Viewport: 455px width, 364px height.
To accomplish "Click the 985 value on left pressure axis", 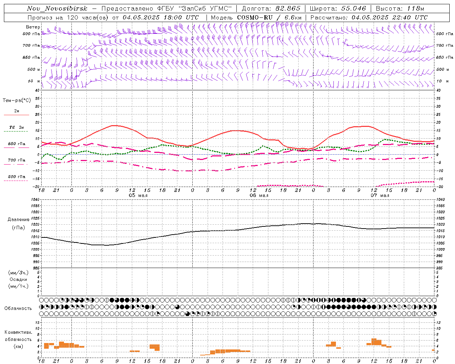I will [x=37, y=268].
